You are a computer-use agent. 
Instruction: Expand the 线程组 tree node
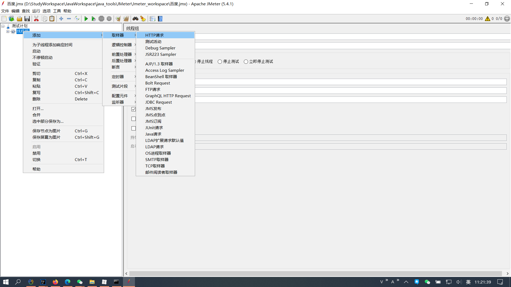tap(8, 31)
